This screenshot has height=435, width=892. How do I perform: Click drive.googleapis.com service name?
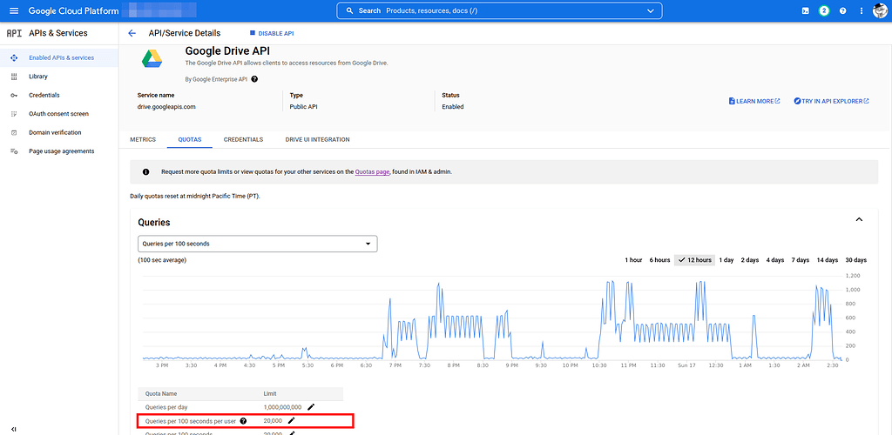[166, 107]
